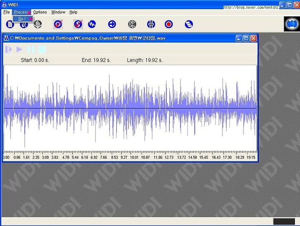Image resolution: width=300 pixels, height=226 pixels.
Task: Open the Window menu
Action: coord(58,12)
